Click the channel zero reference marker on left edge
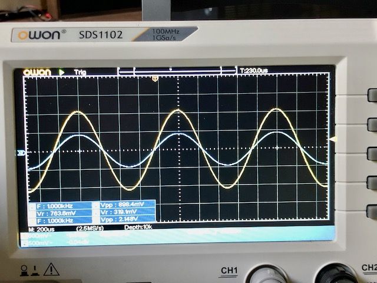 tap(22, 153)
